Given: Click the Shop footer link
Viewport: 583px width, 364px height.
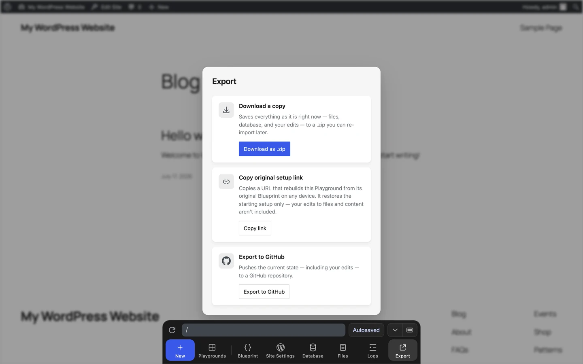Looking at the screenshot, I should tap(543, 332).
